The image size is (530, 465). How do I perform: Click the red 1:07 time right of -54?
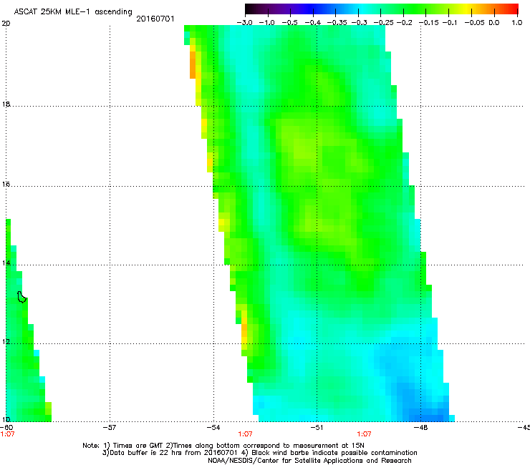pyautogui.click(x=245, y=434)
